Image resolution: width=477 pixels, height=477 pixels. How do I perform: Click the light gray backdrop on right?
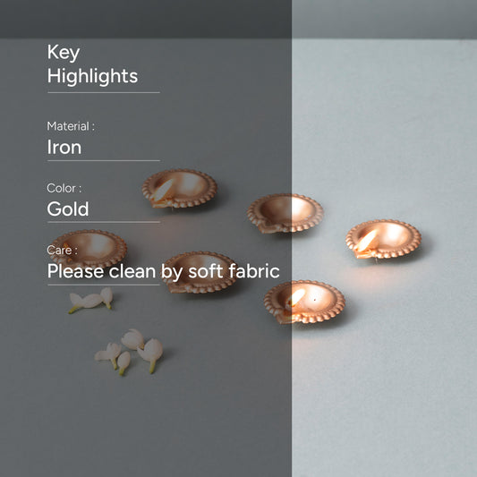tap(385, 396)
